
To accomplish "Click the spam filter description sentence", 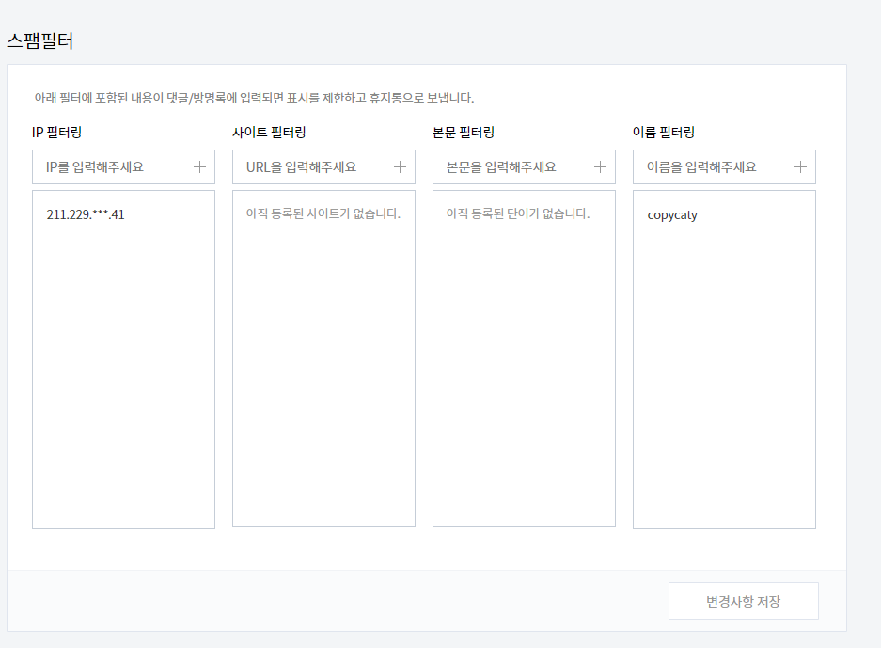I will [x=254, y=98].
